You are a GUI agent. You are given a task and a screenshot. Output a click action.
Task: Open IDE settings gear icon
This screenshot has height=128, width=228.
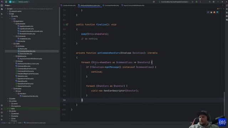[x=214, y=2]
